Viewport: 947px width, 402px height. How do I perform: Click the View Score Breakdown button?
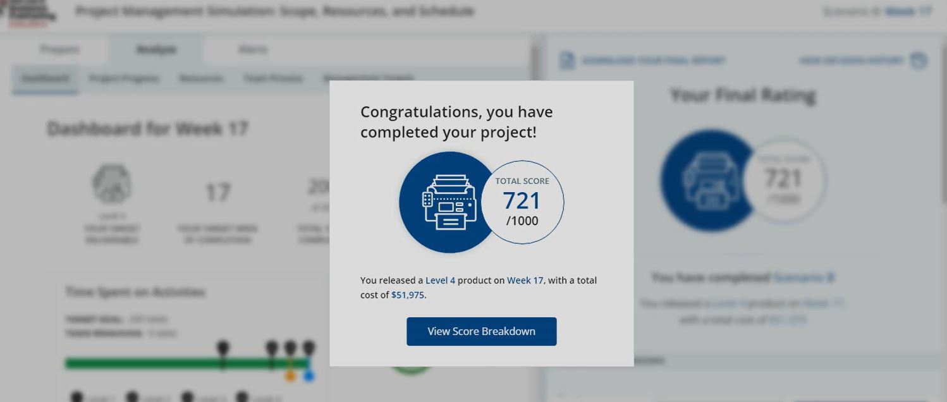pyautogui.click(x=481, y=331)
